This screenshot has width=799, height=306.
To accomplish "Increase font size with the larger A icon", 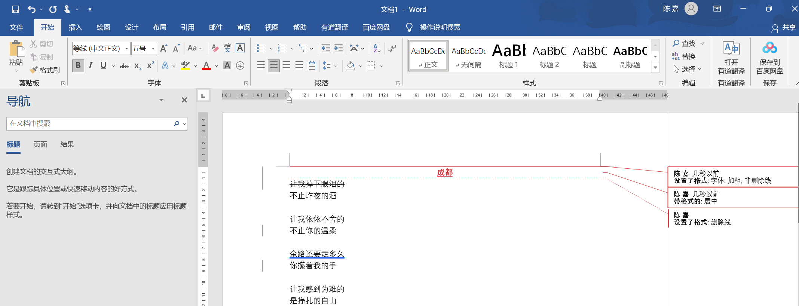I will point(163,48).
